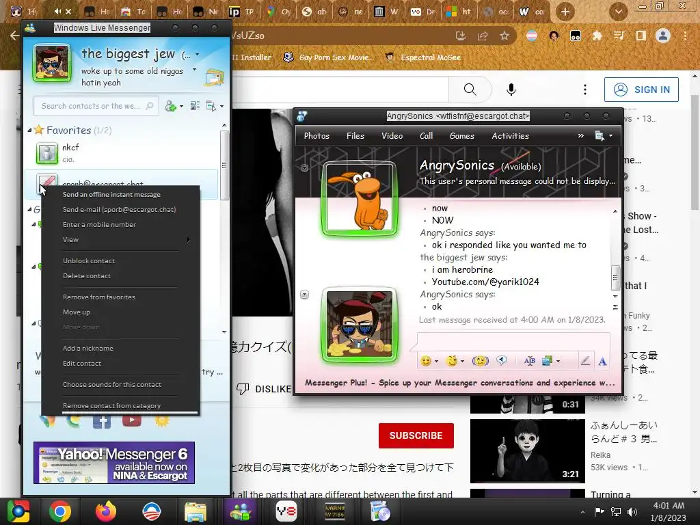Viewport: 700px width, 525px height.
Task: Click the contact list layout icon in Messenger
Action: click(195, 106)
